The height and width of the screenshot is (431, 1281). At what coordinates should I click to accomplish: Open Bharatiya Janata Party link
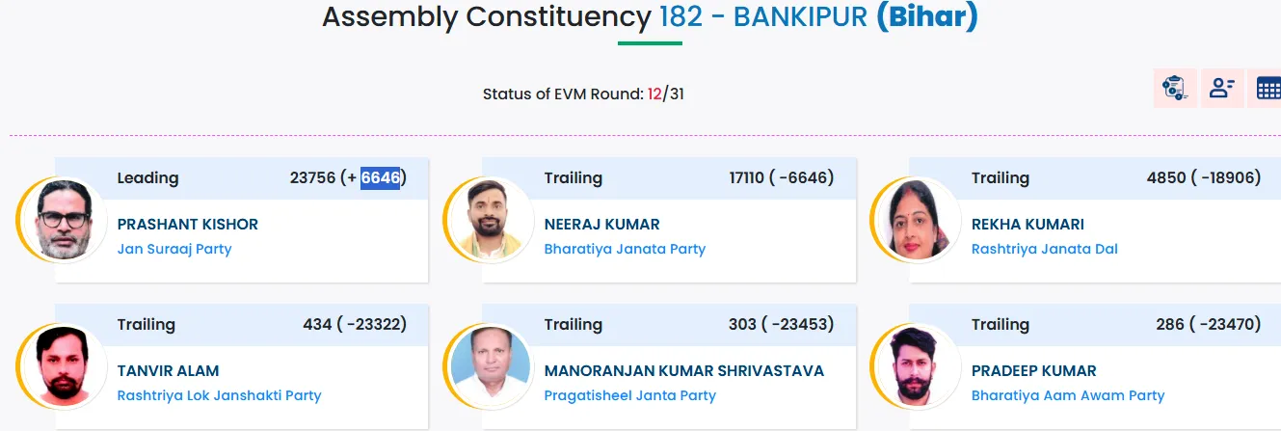point(625,249)
